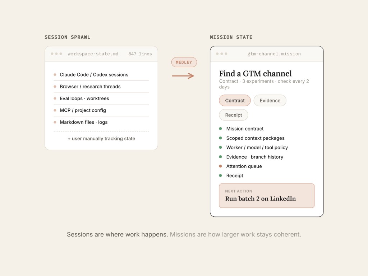
Task: Click the arrow below MEDLEY
Action: pyautogui.click(x=183, y=76)
